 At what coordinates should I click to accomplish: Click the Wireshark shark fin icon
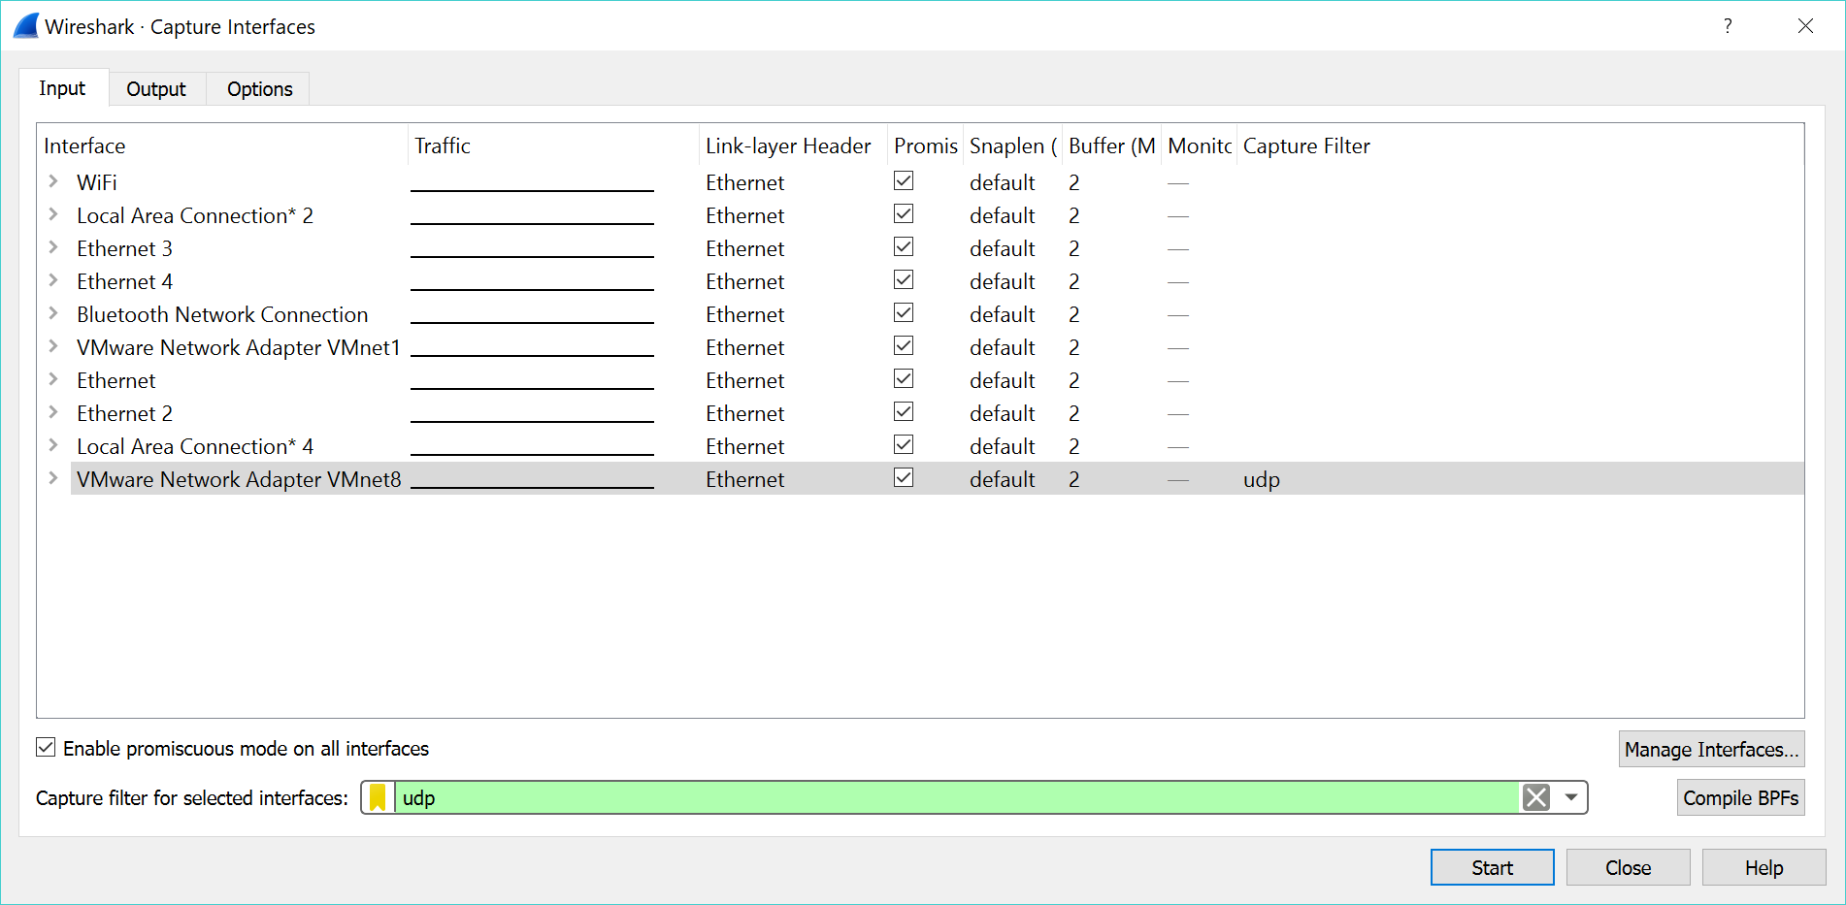tap(26, 26)
